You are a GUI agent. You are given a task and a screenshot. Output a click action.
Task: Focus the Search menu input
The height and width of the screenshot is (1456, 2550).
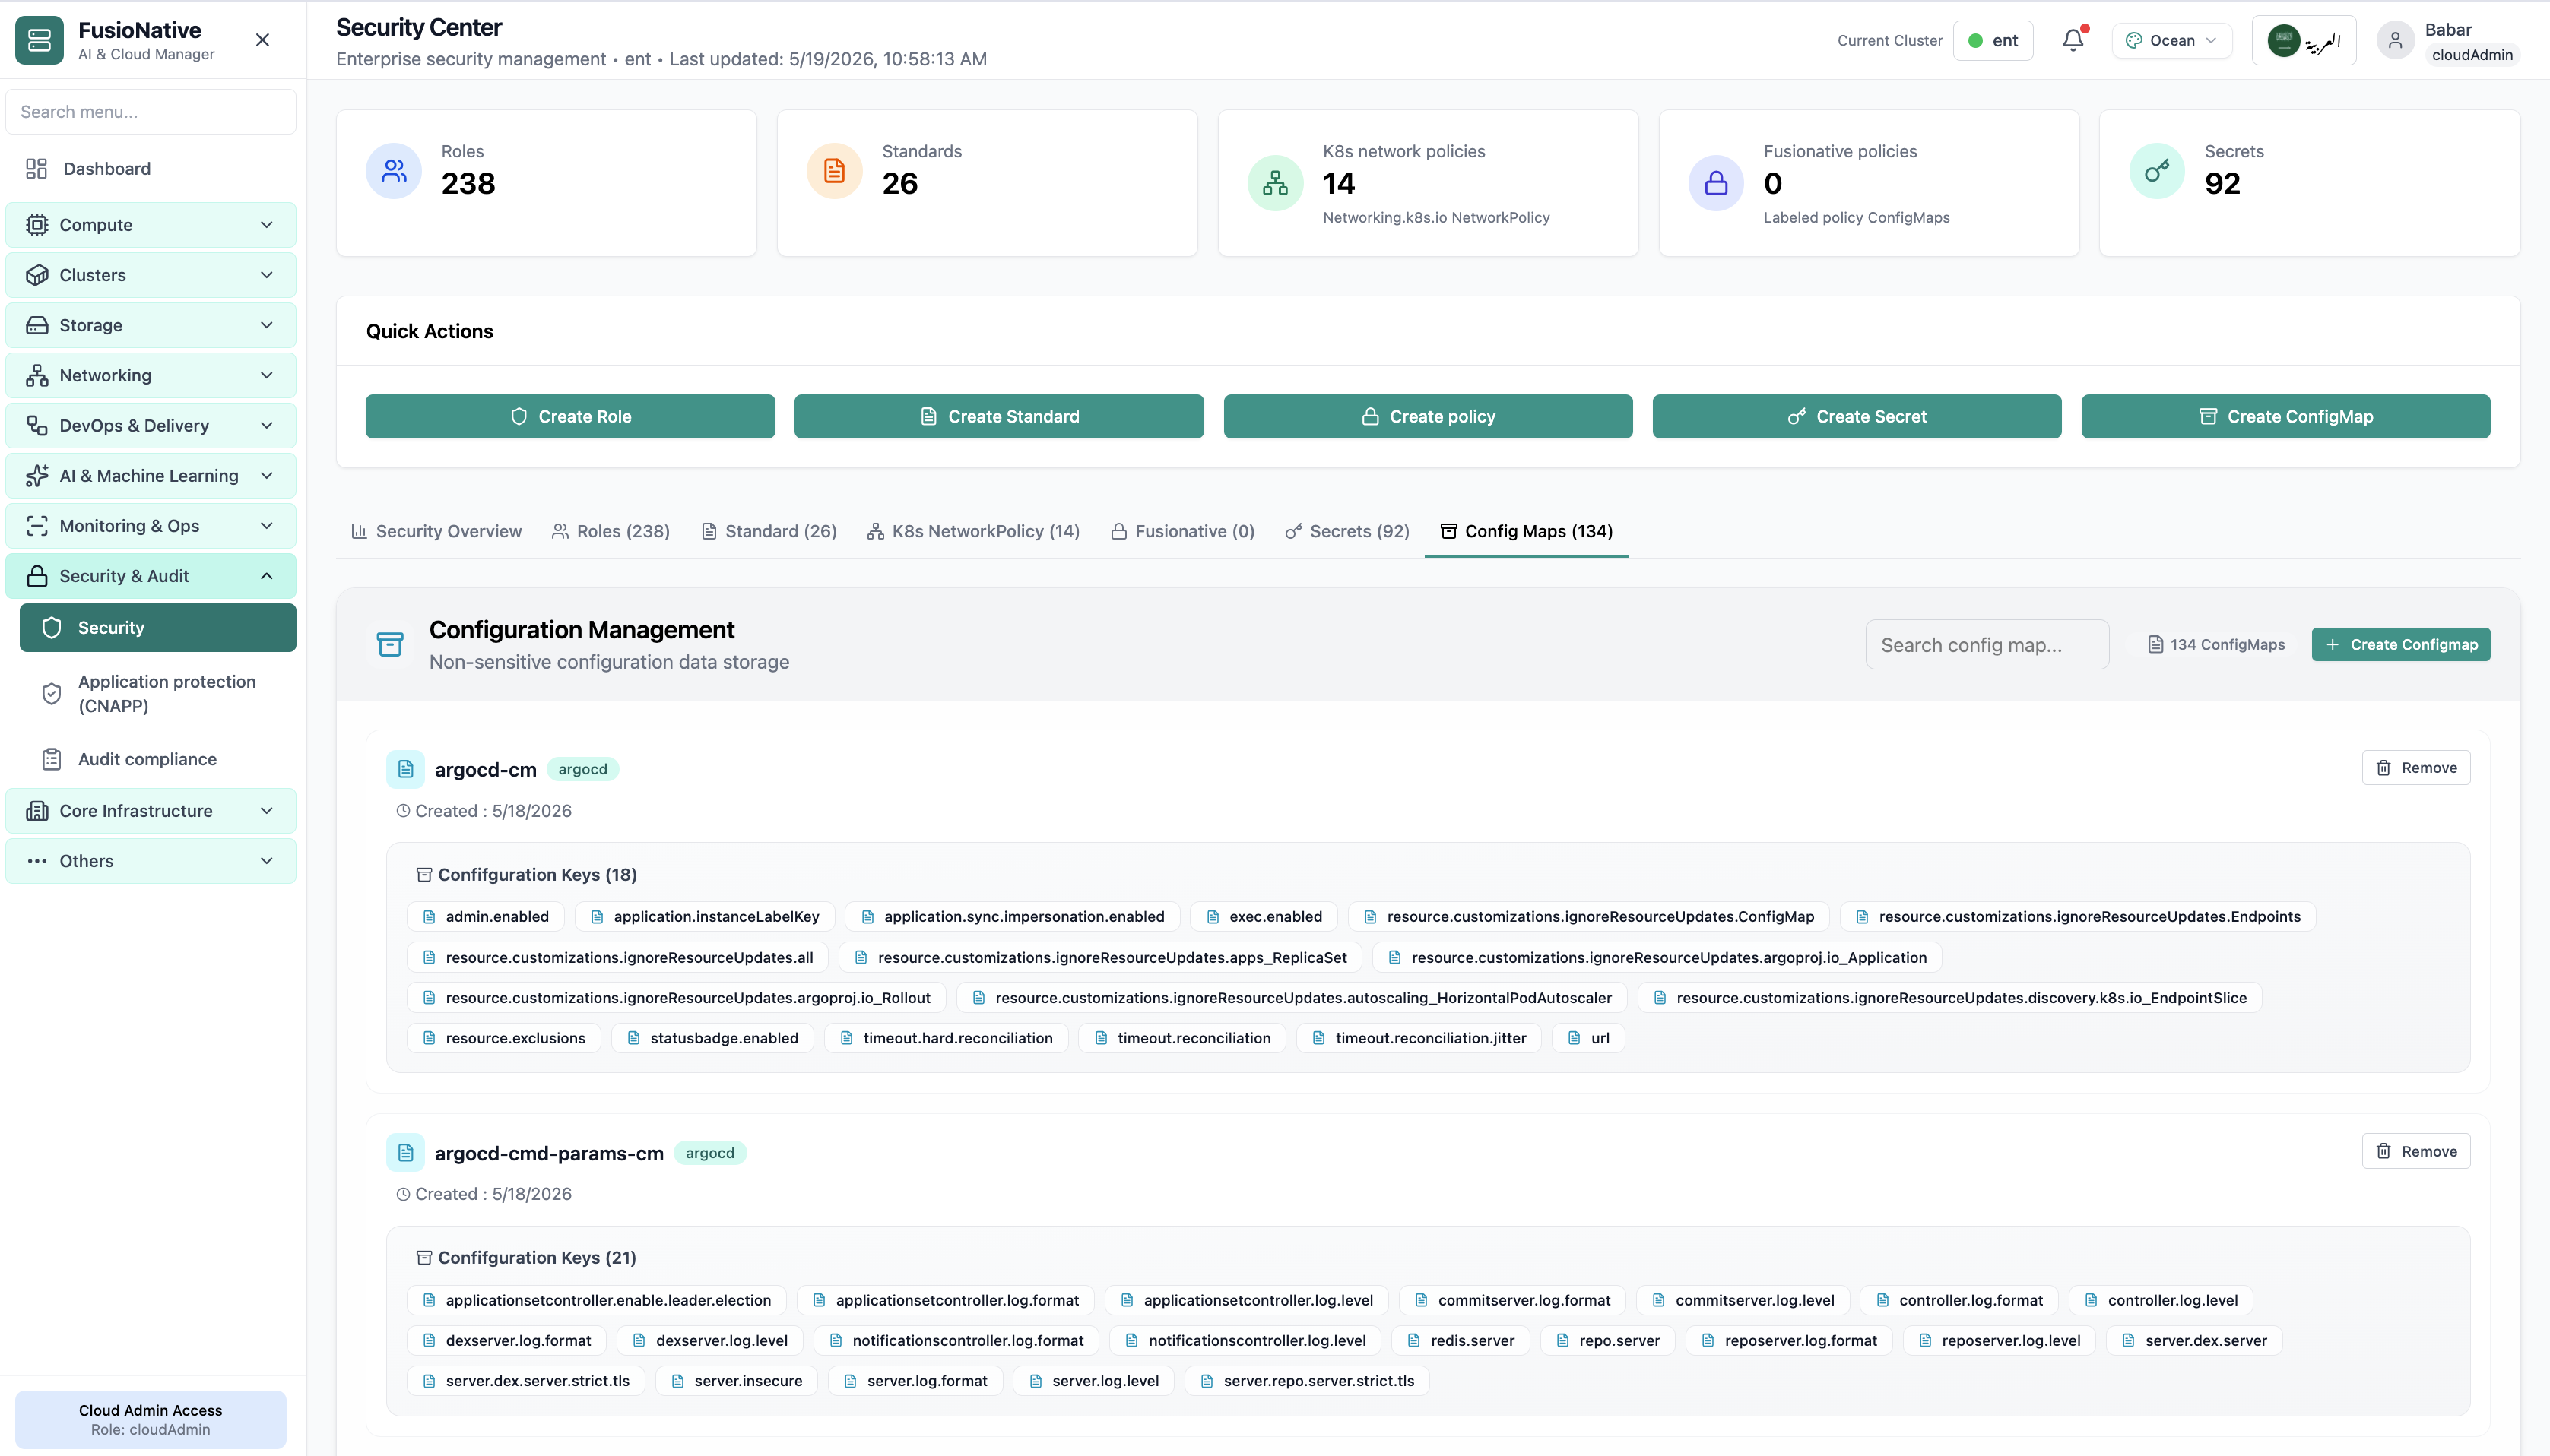coord(151,111)
